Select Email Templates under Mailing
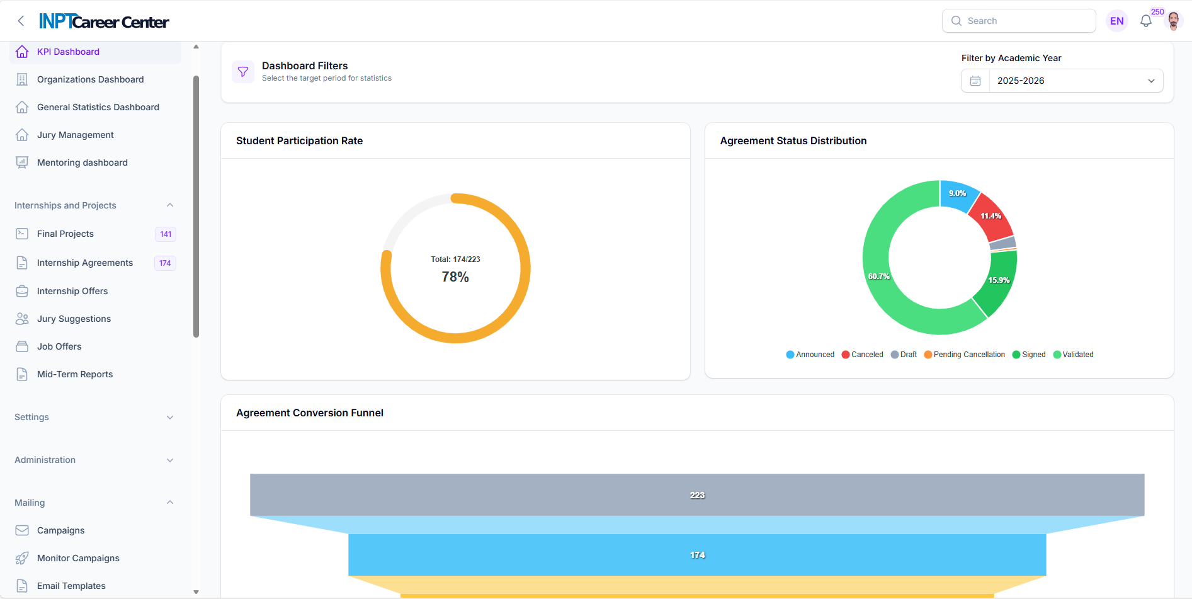 [71, 586]
